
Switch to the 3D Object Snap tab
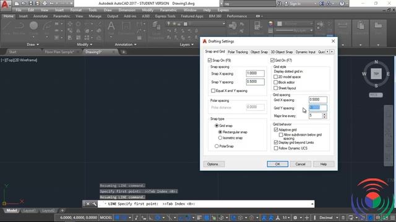click(x=282, y=52)
